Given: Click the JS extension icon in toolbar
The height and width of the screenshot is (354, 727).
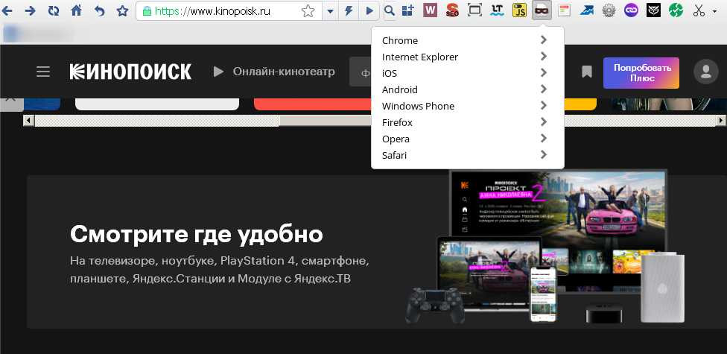Looking at the screenshot, I should click(x=521, y=10).
